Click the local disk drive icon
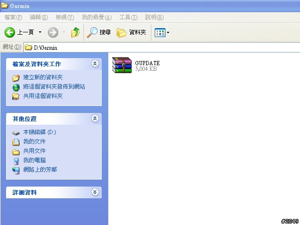 (16, 133)
